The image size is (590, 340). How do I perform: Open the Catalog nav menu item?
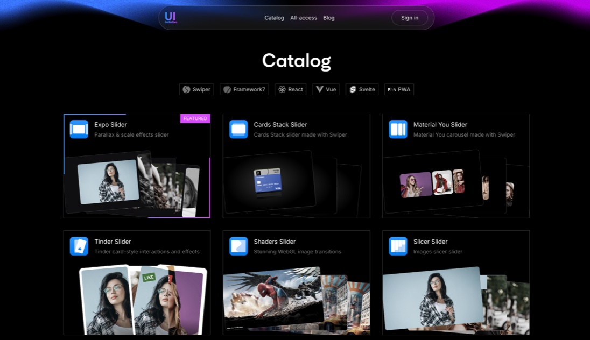click(x=274, y=18)
